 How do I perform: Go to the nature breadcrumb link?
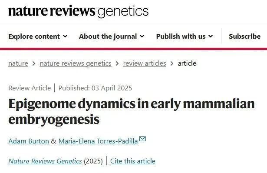coord(18,63)
